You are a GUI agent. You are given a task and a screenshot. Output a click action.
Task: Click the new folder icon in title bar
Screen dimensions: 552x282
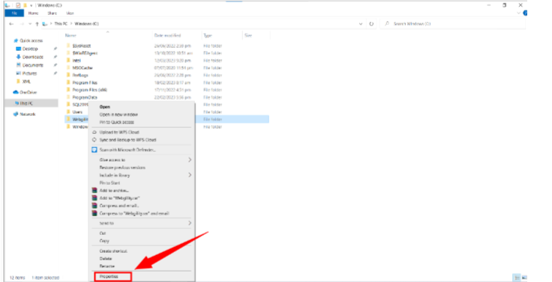click(x=25, y=5)
